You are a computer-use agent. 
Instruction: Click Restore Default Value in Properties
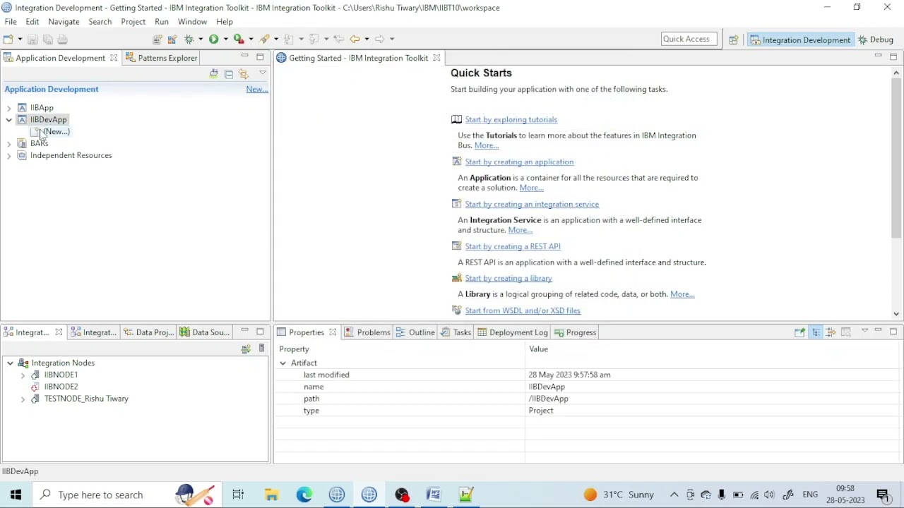tap(846, 332)
